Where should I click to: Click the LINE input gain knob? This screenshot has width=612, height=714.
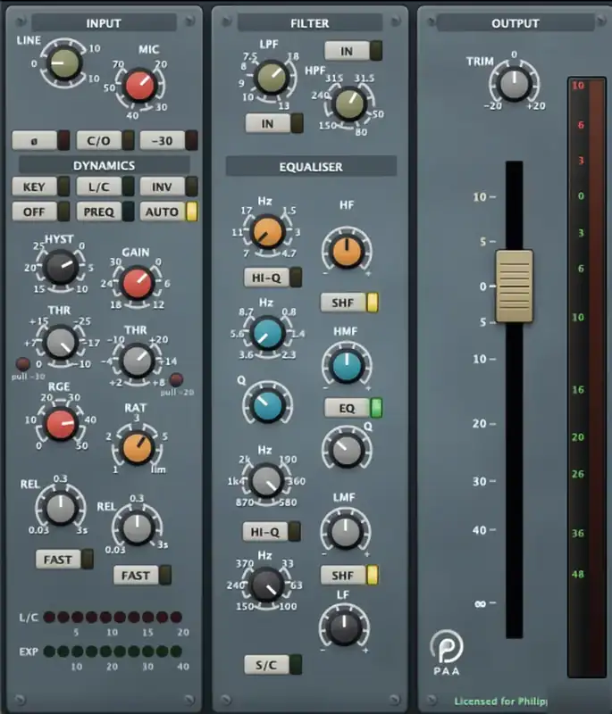pyautogui.click(x=63, y=63)
